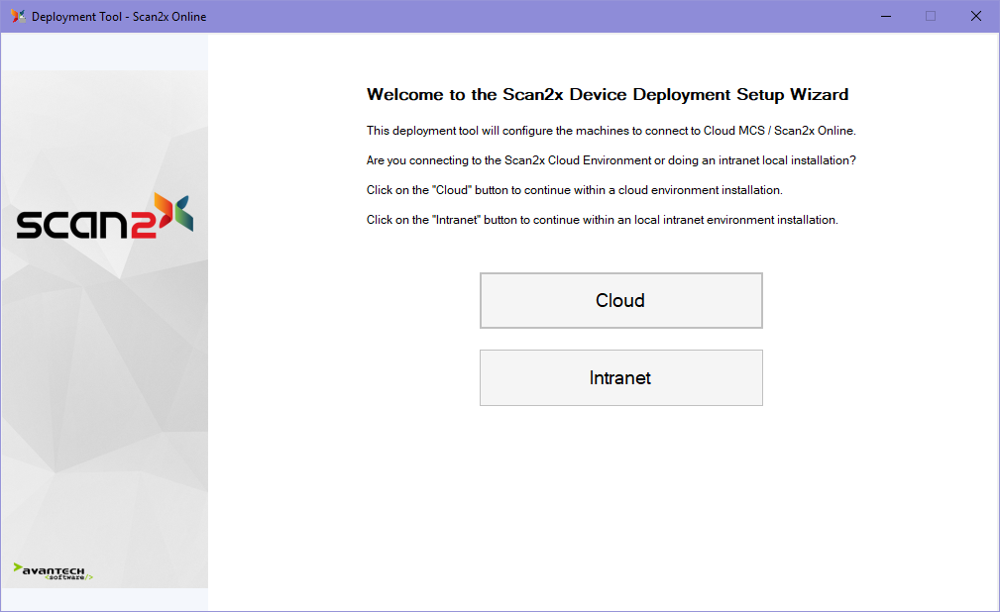Click the Cloud button instruction line
Screen dimensions: 1000x612
pyautogui.click(x=574, y=190)
